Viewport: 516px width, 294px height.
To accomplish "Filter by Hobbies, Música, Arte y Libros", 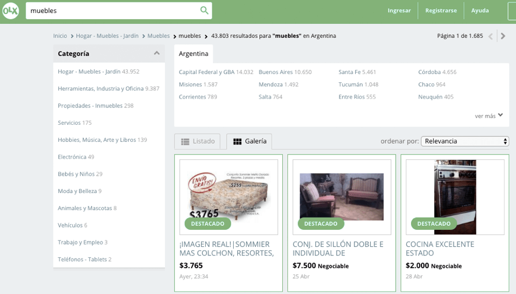I will [x=103, y=140].
